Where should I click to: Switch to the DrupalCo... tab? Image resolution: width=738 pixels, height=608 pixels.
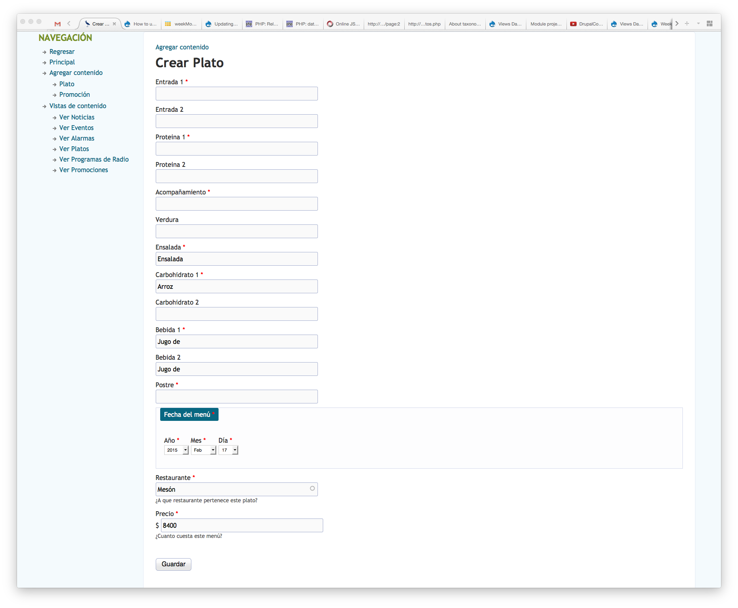tap(587, 24)
